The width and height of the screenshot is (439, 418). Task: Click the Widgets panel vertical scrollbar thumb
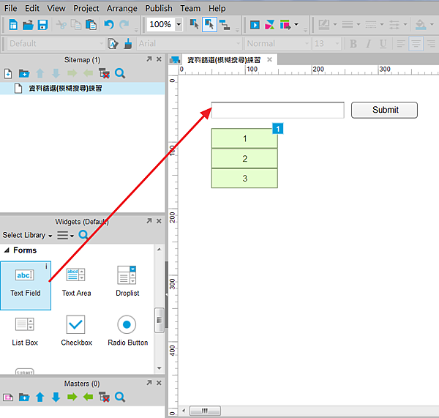[x=159, y=320]
